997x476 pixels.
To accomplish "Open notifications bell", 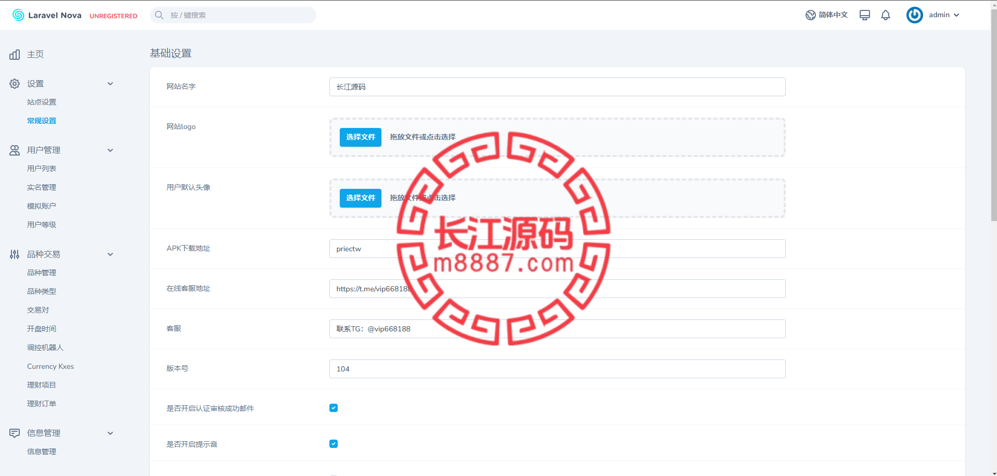I will pos(885,15).
